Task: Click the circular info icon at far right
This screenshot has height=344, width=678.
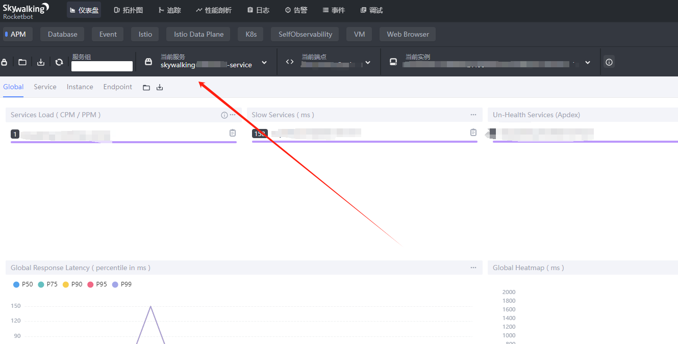Action: coord(609,62)
